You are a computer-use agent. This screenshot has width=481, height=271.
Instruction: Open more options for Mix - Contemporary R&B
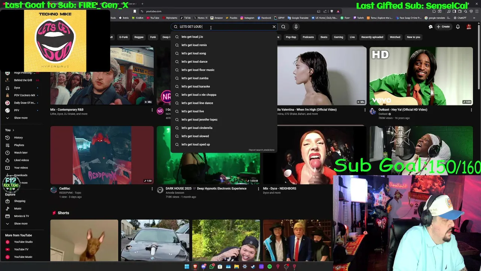(x=152, y=110)
